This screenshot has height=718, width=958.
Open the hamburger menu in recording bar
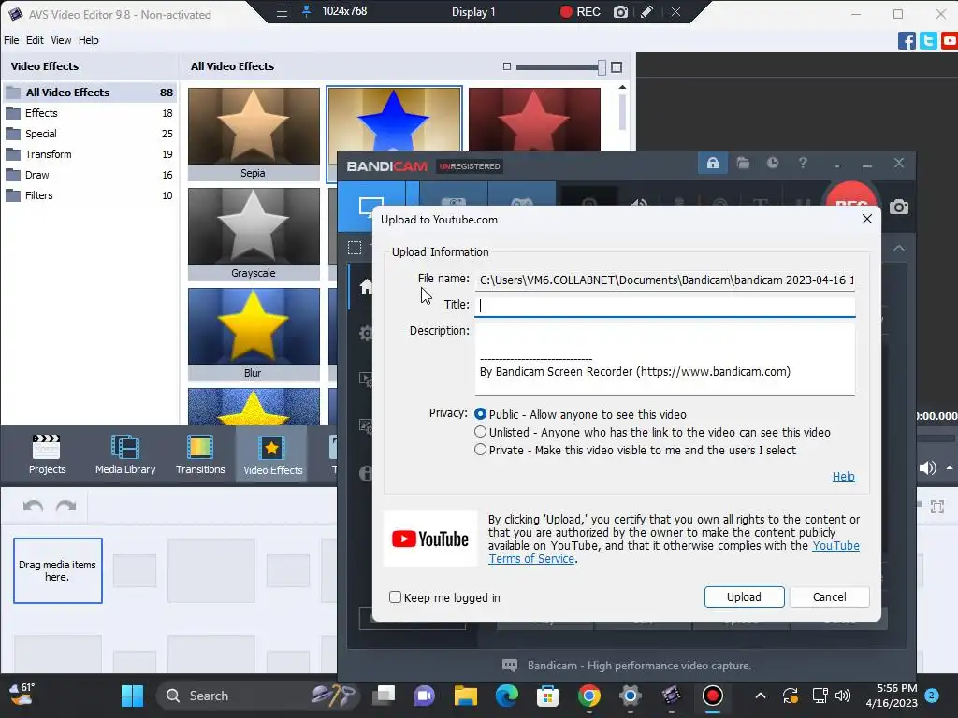pyautogui.click(x=282, y=11)
